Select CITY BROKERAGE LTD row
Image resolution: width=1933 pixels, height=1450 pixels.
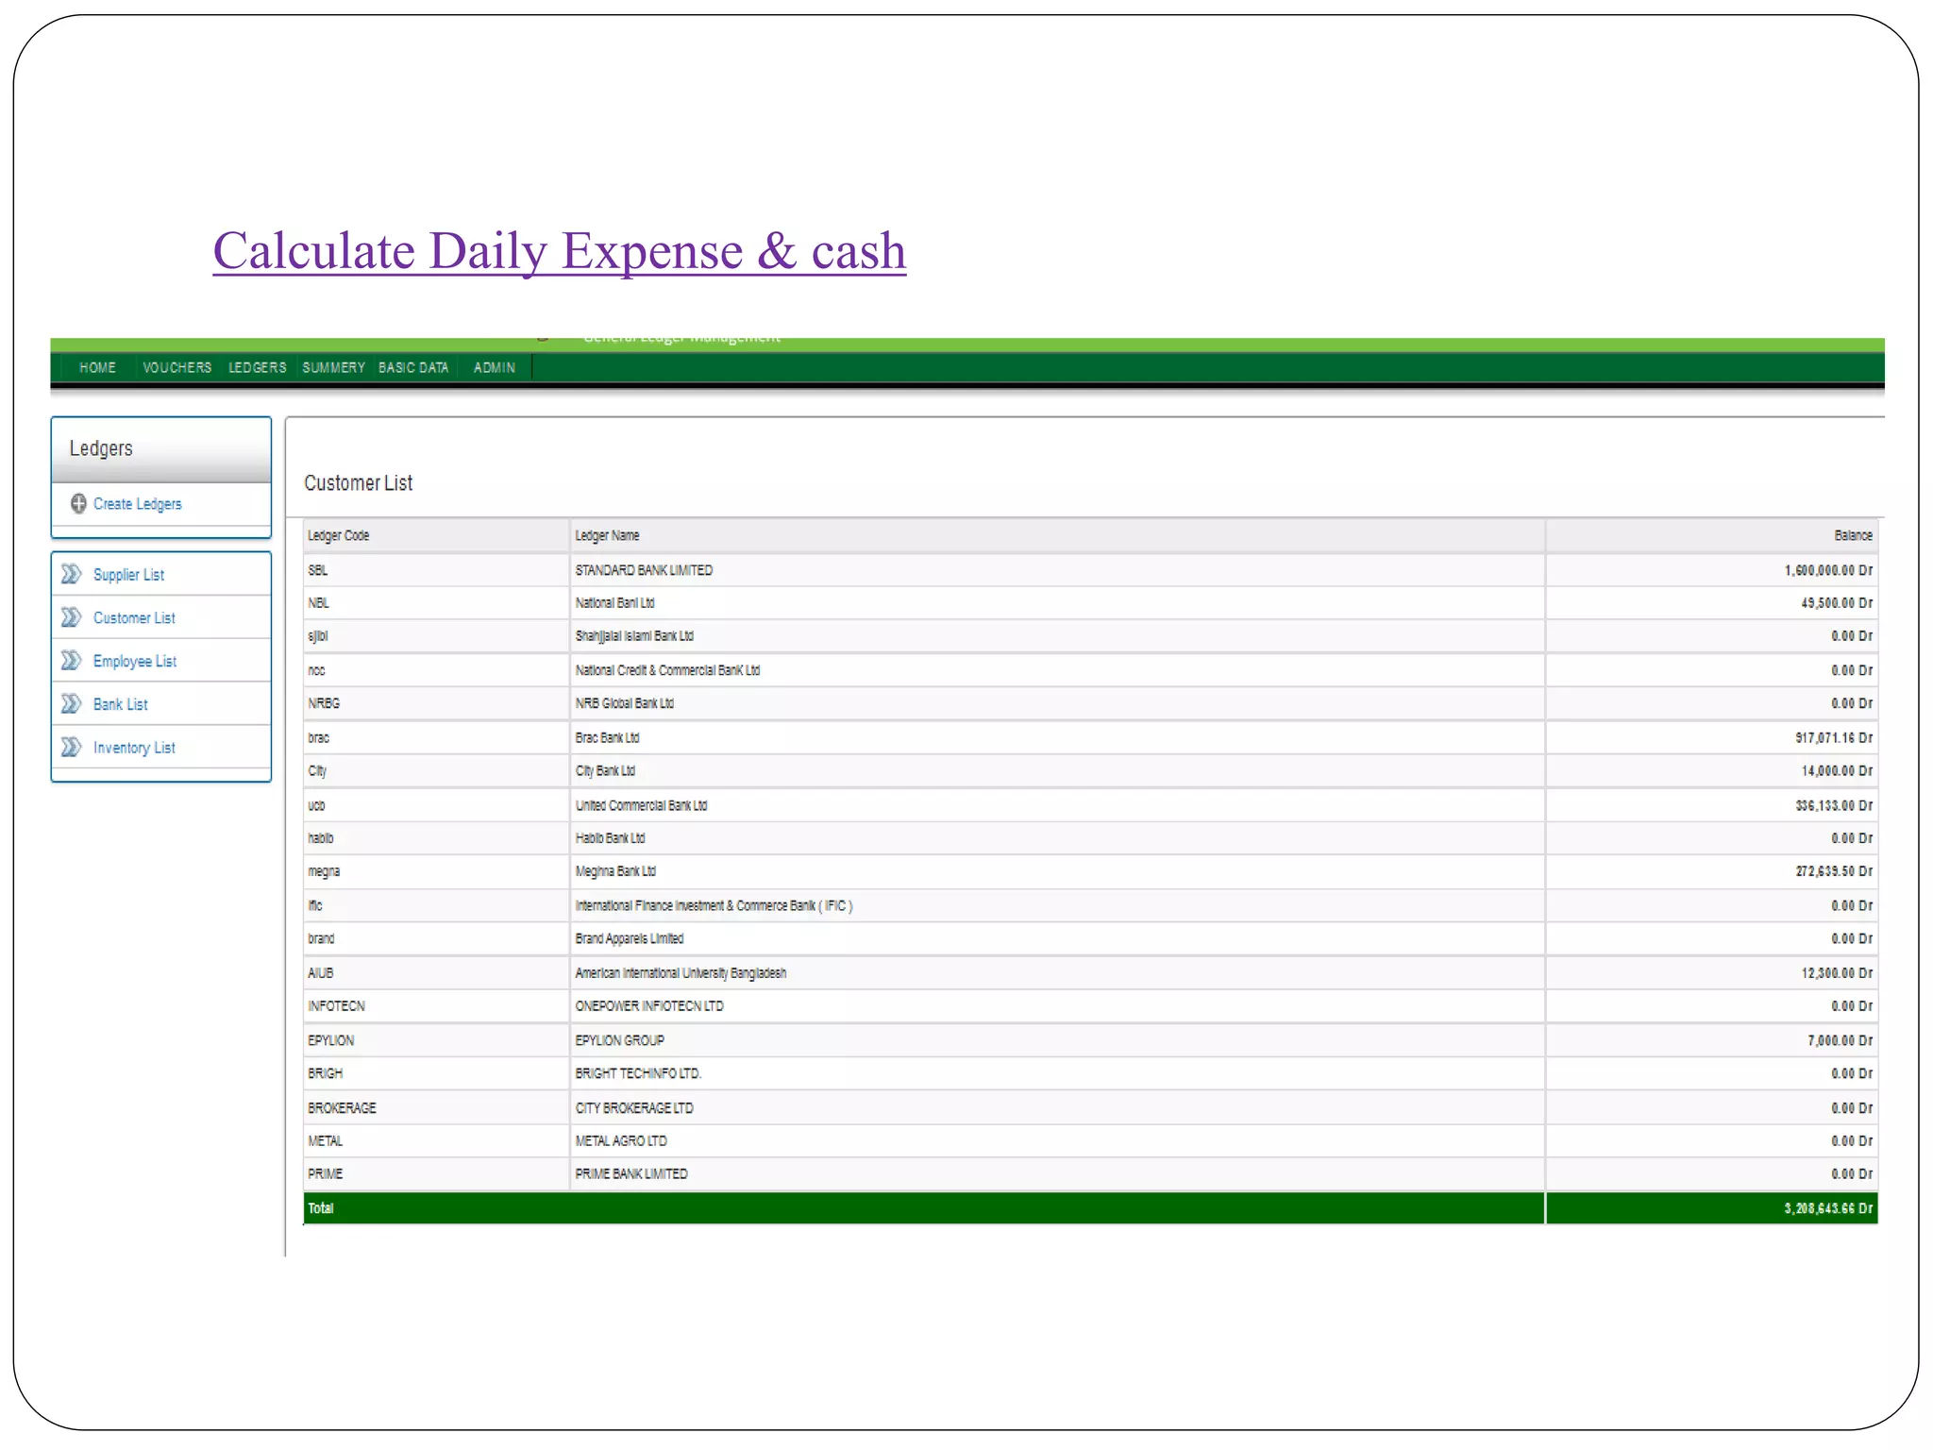1090,1107
